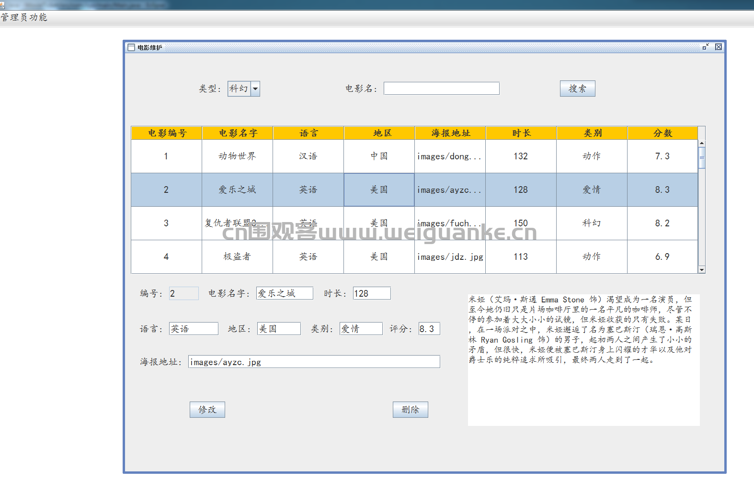This screenshot has height=480, width=754.
Task: Click the 电影名字 column header
Action: (x=238, y=133)
